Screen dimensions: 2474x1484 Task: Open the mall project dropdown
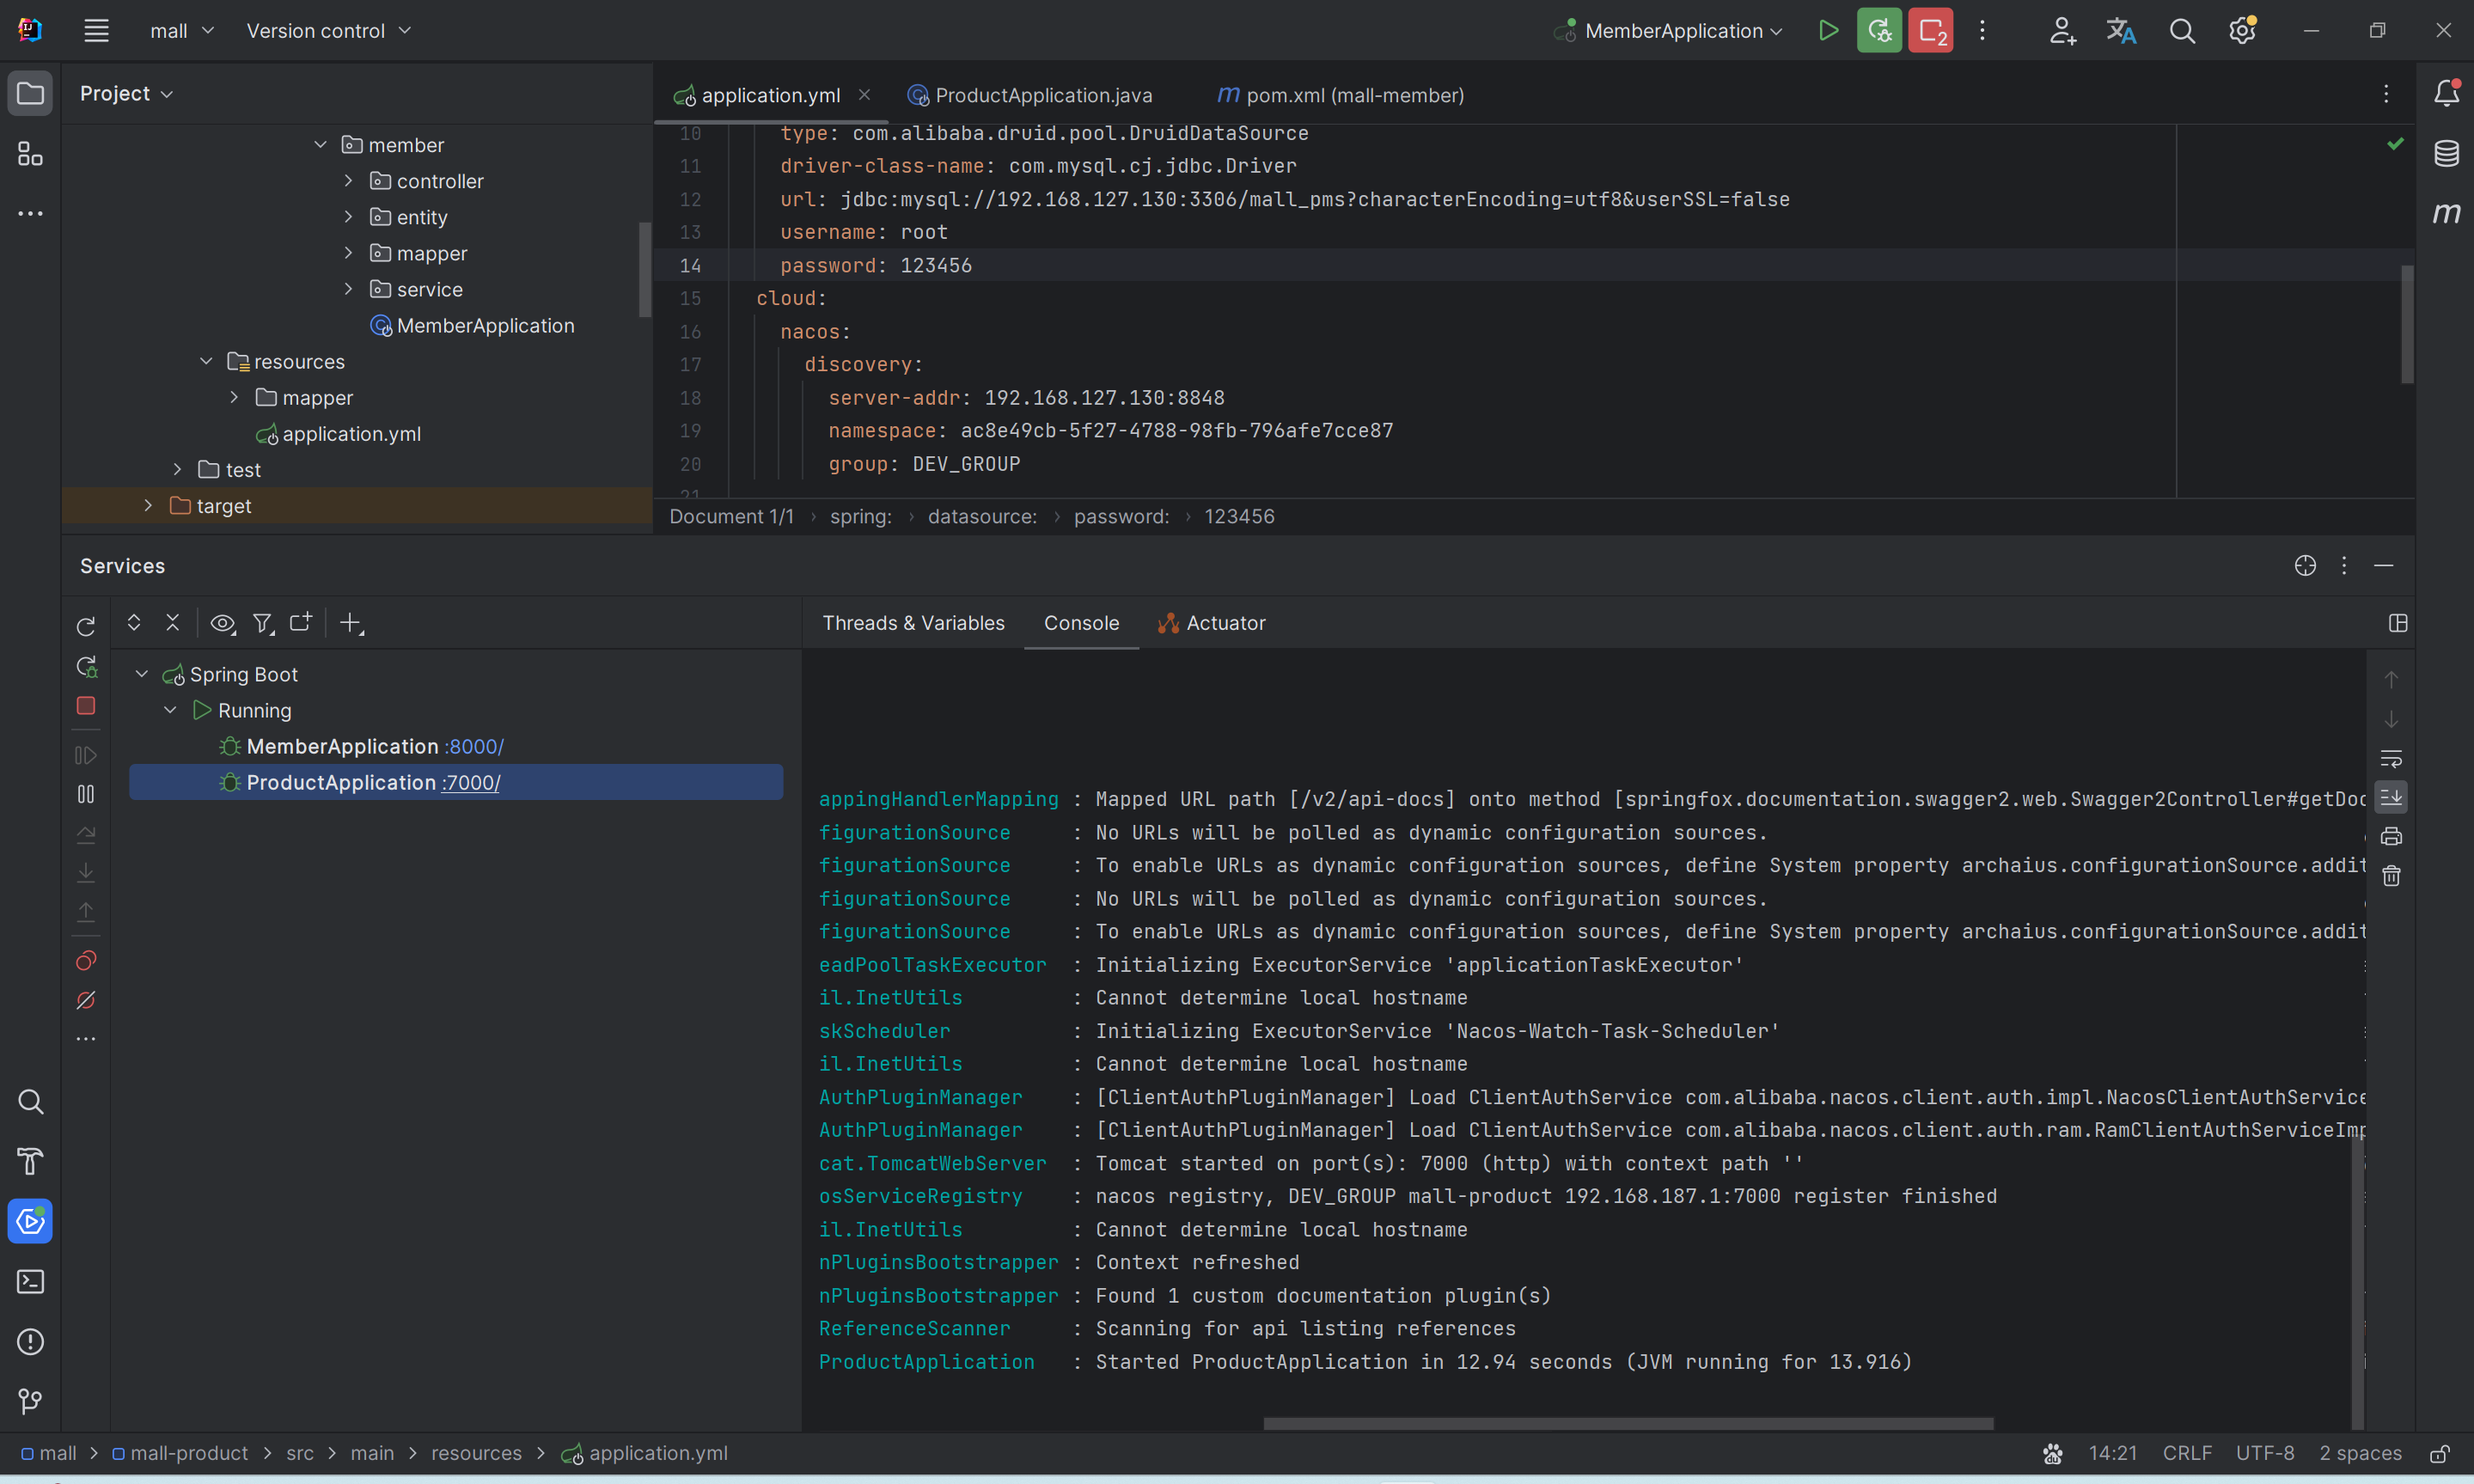182,31
